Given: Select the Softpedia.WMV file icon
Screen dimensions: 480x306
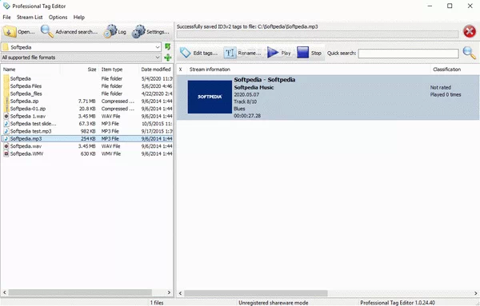Looking at the screenshot, I should [x=6, y=153].
